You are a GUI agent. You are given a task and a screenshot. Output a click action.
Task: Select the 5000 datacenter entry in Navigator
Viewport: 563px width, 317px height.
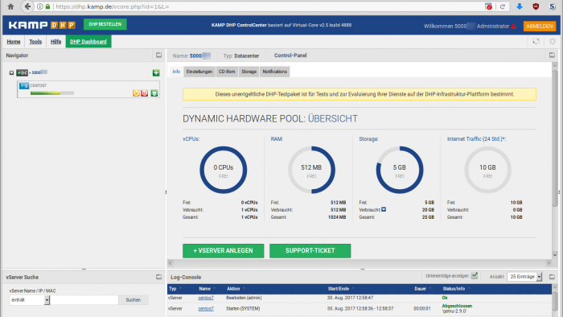(x=39, y=72)
